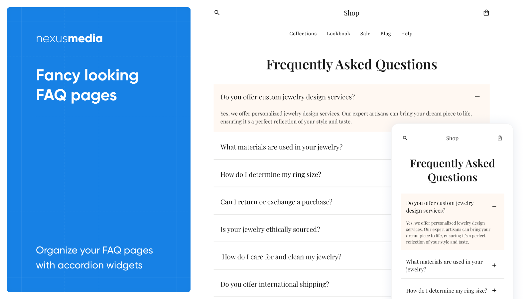Open the shopping bag in mobile preview
Image resolution: width=532 pixels, height=299 pixels.
pyautogui.click(x=500, y=138)
